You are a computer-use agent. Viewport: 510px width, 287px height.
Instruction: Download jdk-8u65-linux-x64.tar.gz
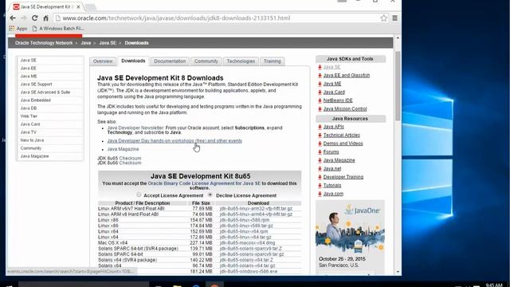pyautogui.click(x=245, y=238)
